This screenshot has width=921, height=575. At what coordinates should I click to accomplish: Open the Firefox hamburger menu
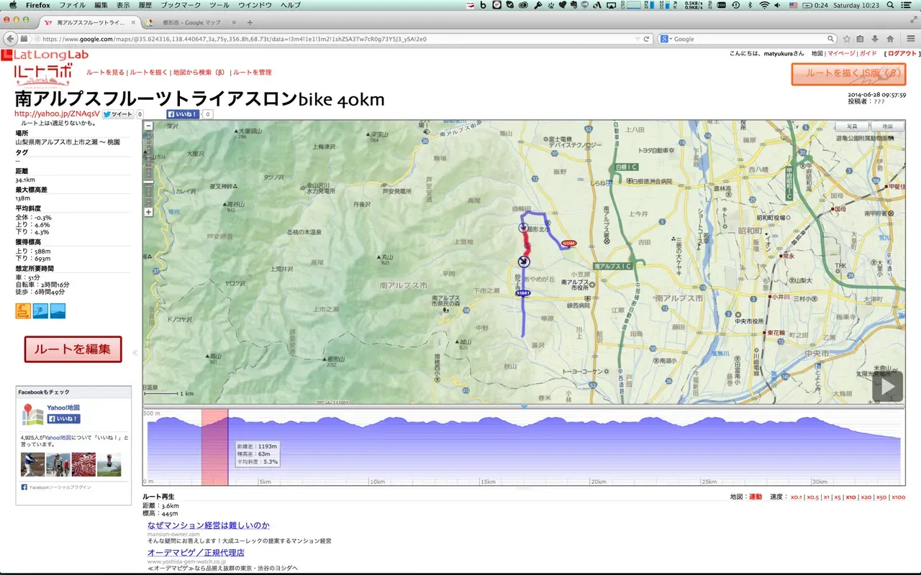point(908,39)
